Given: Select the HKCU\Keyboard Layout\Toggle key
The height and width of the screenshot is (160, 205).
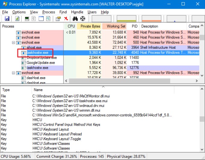Looking at the screenshot, I should pos(57,139).
